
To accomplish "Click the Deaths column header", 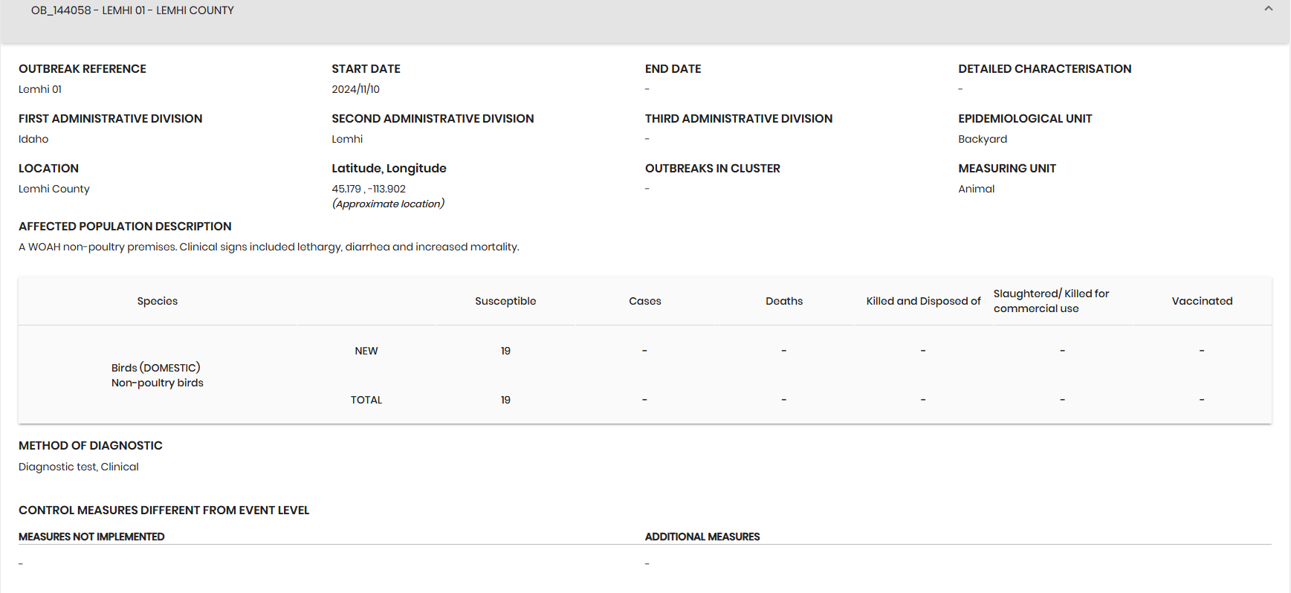I will (784, 301).
